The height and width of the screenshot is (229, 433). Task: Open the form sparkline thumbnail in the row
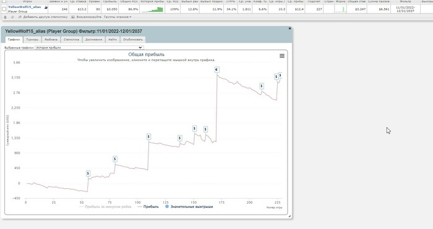(340, 9)
